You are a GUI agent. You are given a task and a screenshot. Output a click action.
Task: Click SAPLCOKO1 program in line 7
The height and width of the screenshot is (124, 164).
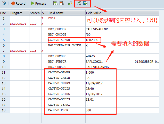click(18, 51)
